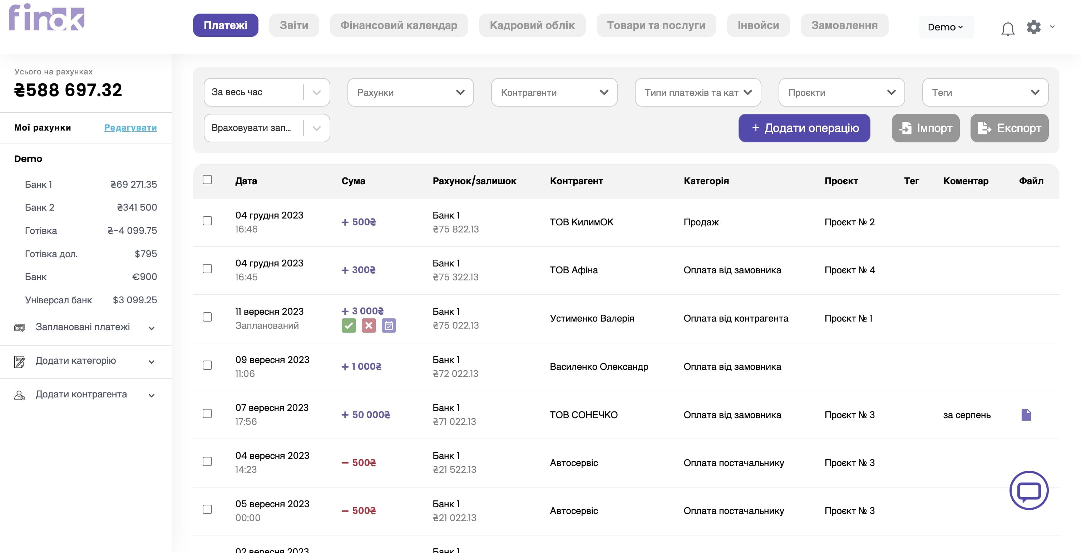
Task: Check the select-all checkbox in table header
Action: tap(207, 180)
